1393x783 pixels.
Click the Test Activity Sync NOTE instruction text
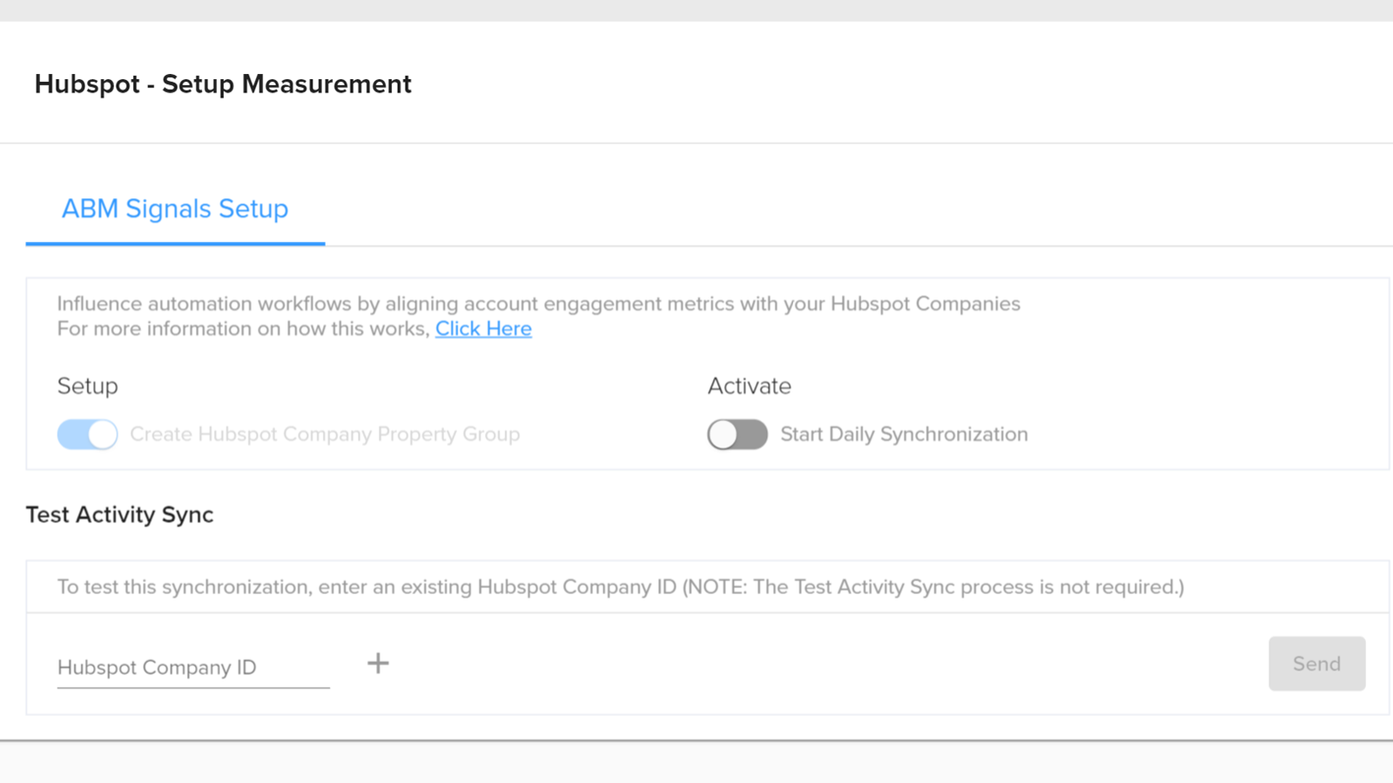tap(620, 587)
